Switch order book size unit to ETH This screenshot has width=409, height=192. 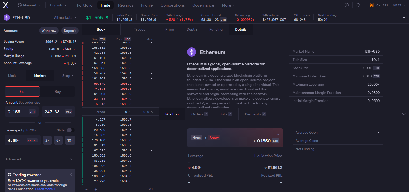(102, 39)
